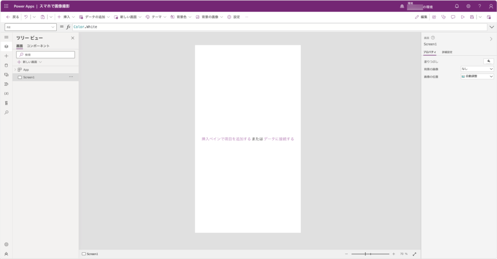Open the Data pane in left sidebar
The width and height of the screenshot is (497, 259).
click(x=6, y=65)
